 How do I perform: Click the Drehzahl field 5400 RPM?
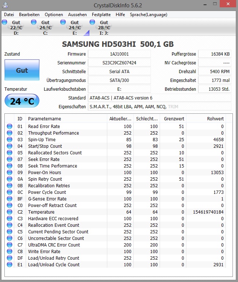click(215, 72)
